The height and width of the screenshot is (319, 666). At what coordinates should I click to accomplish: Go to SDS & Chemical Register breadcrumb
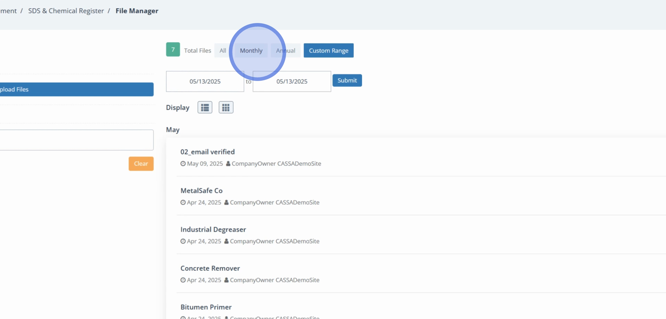pos(66,11)
